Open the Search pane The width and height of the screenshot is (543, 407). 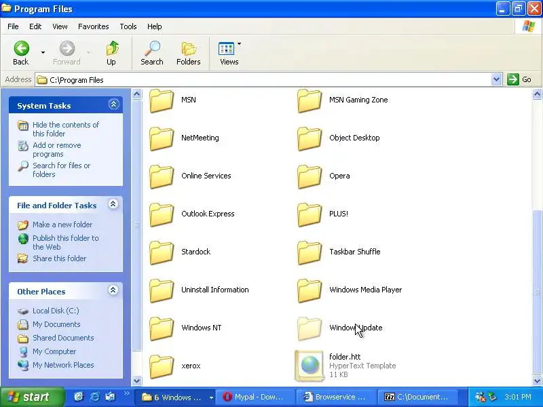[x=151, y=53]
